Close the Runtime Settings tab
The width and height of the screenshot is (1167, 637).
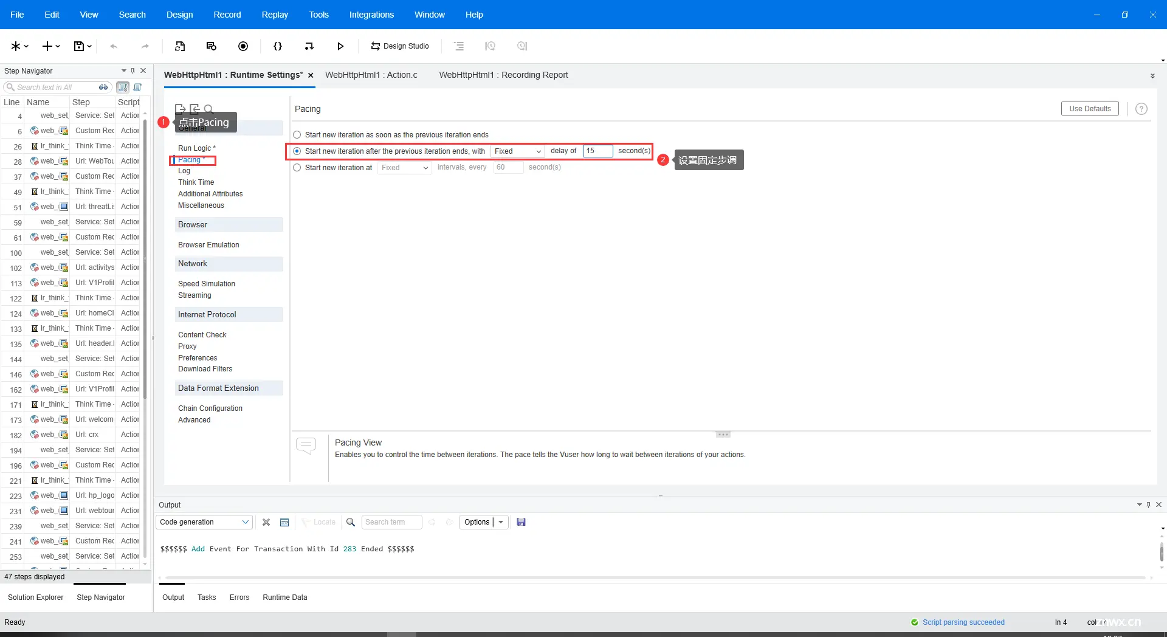pos(311,75)
